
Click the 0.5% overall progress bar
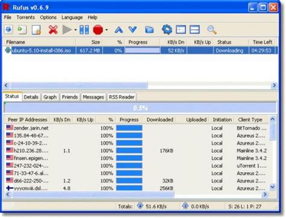pyautogui.click(x=140, y=107)
